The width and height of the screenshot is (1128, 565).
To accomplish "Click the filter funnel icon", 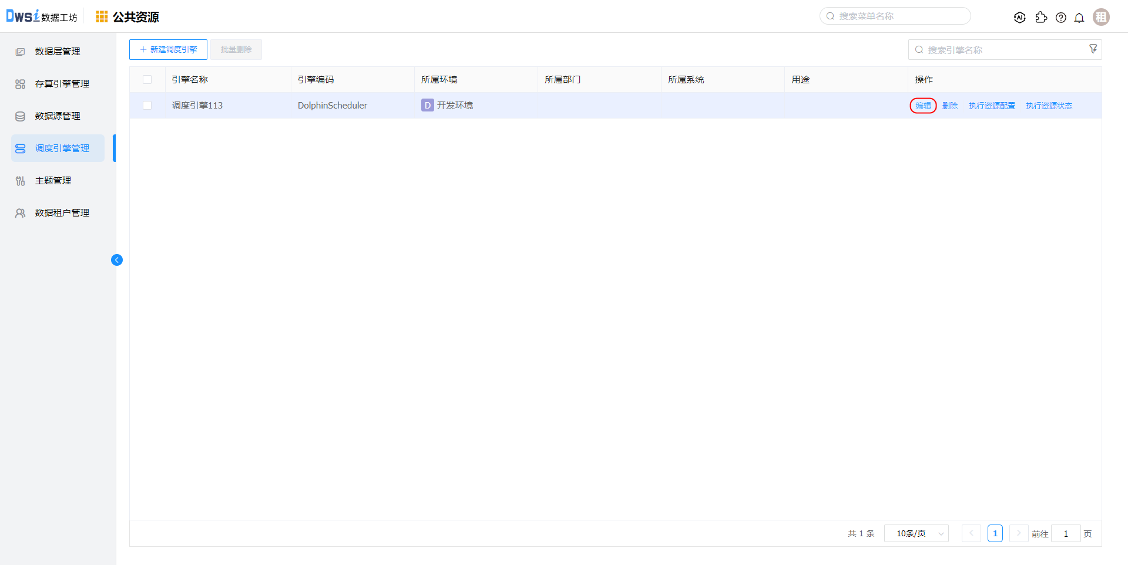I will tap(1093, 49).
